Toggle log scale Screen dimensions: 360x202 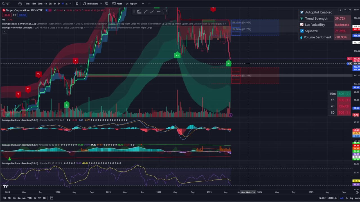coord(351,198)
